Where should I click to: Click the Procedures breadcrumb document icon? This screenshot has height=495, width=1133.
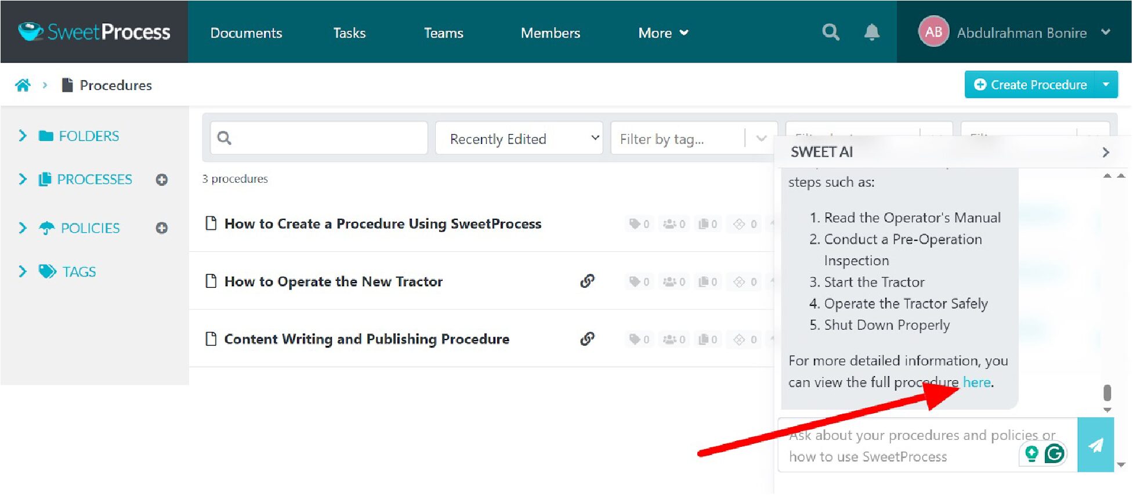click(x=67, y=85)
